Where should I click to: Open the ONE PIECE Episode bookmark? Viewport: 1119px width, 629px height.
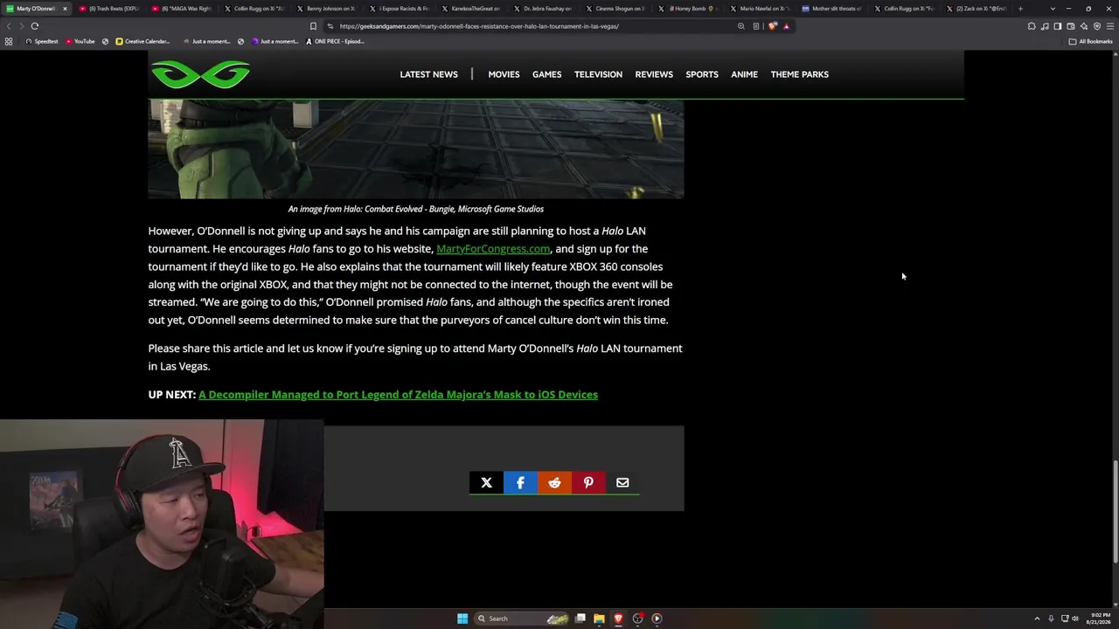(335, 41)
